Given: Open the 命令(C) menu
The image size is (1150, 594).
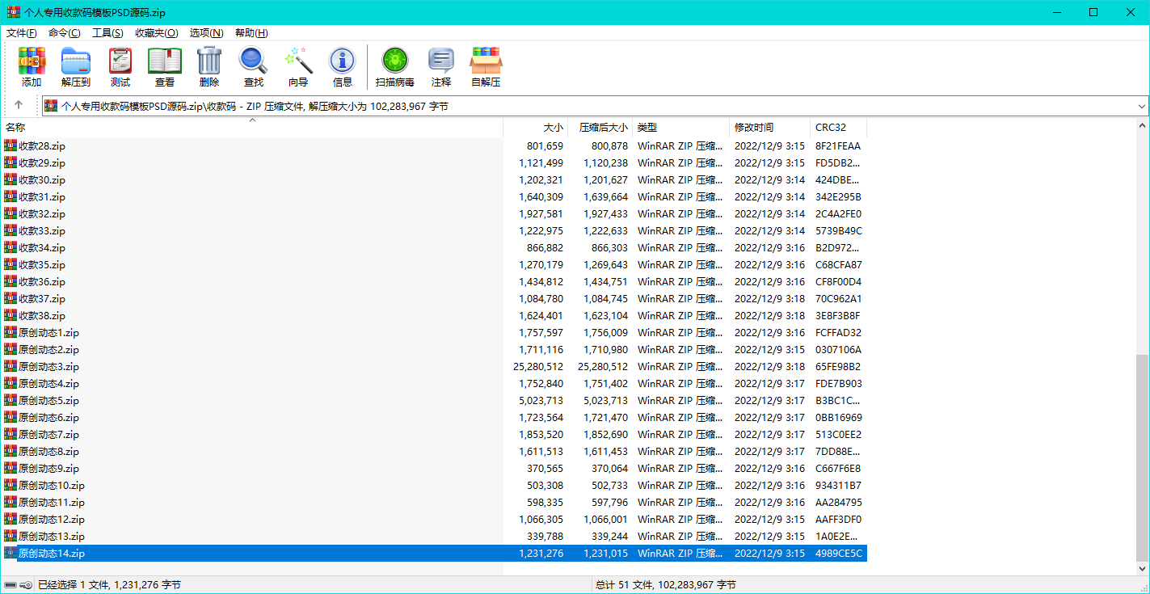Looking at the screenshot, I should click(65, 33).
